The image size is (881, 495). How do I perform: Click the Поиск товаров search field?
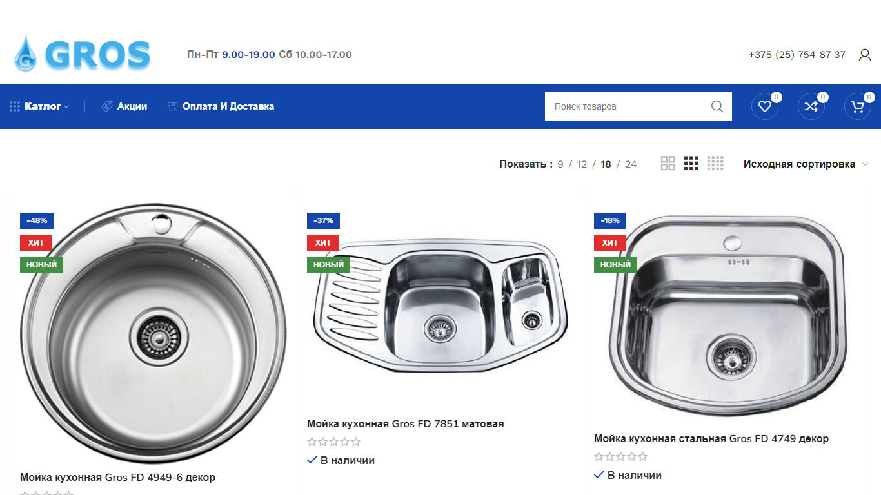(x=626, y=106)
